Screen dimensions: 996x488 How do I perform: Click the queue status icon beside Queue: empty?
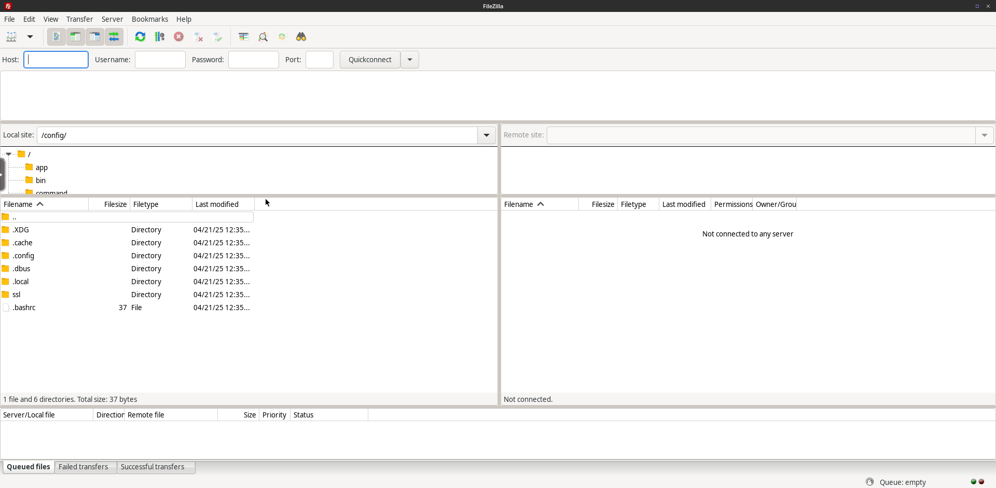[x=870, y=482]
